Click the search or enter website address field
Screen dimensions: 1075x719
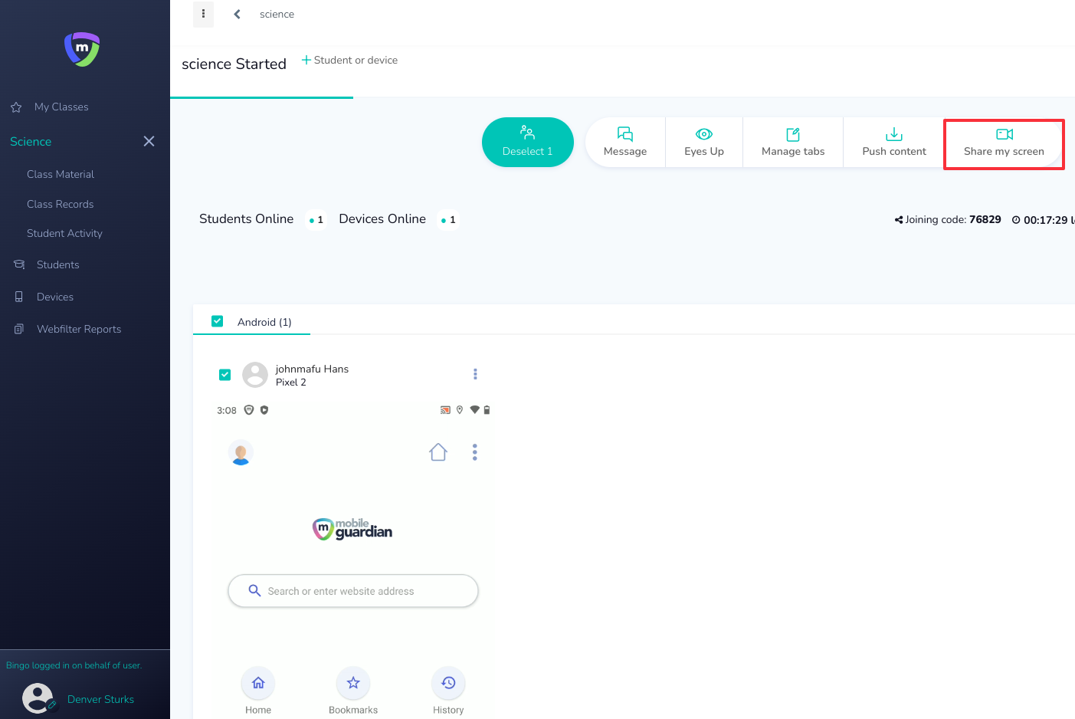click(353, 591)
